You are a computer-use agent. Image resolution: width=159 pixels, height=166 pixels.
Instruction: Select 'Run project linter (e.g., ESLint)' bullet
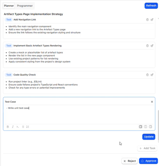pos(25,82)
